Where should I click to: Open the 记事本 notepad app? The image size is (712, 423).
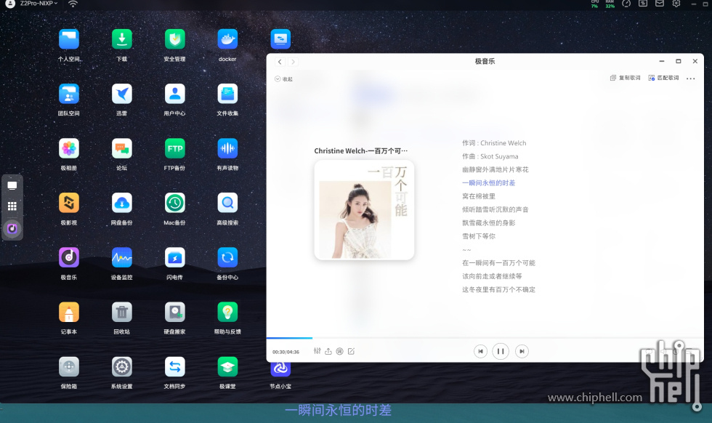(69, 312)
